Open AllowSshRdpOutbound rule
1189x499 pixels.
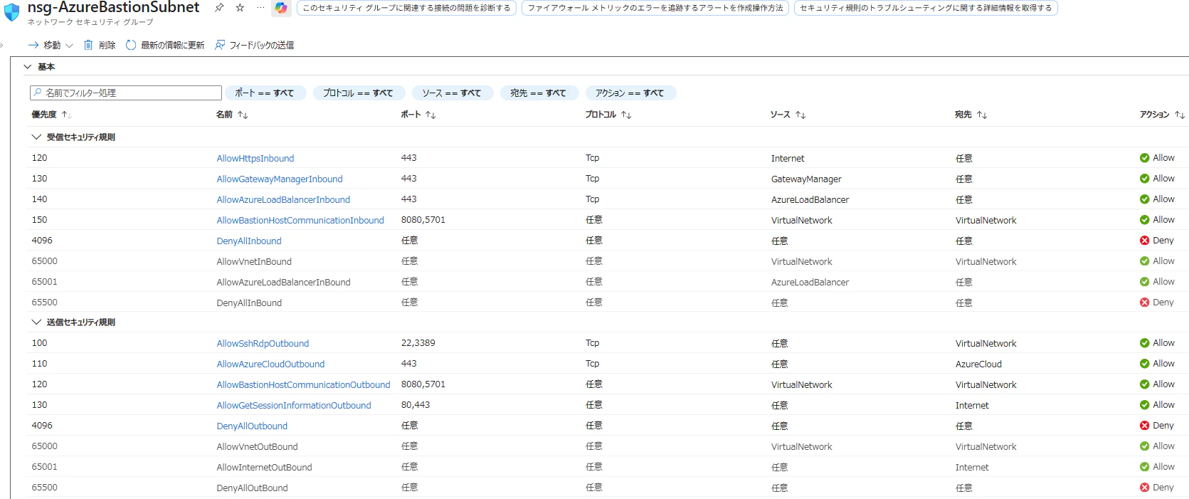pos(263,344)
